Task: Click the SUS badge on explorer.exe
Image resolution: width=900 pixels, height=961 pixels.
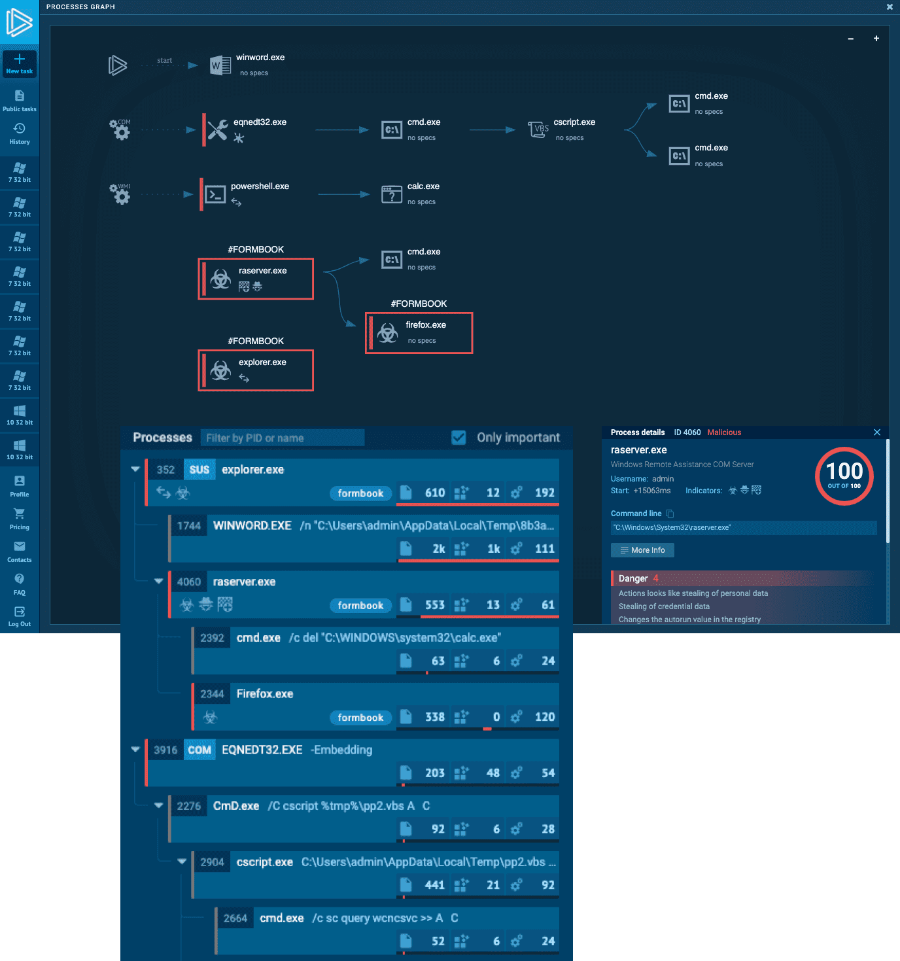Action: point(199,469)
